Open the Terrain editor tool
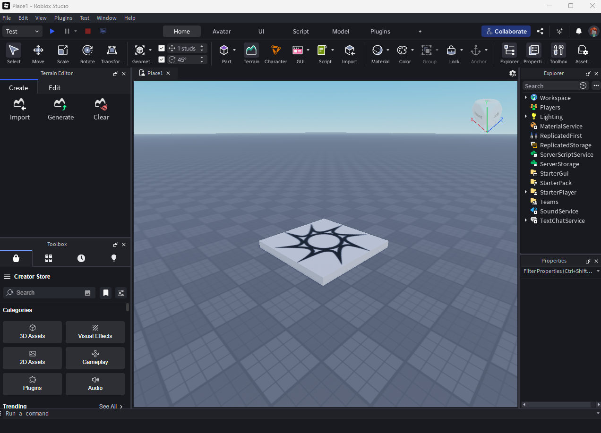The width and height of the screenshot is (601, 433). point(251,54)
